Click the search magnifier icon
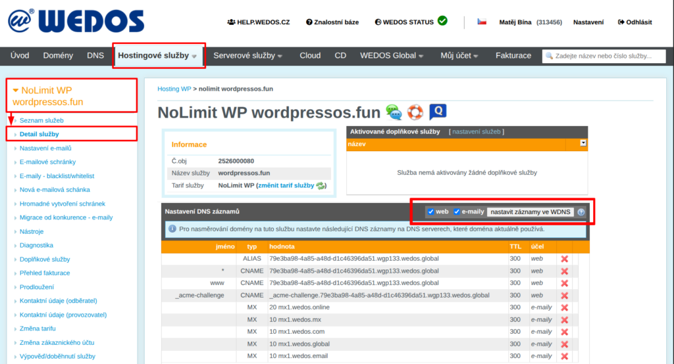The height and width of the screenshot is (364, 674). [x=549, y=56]
